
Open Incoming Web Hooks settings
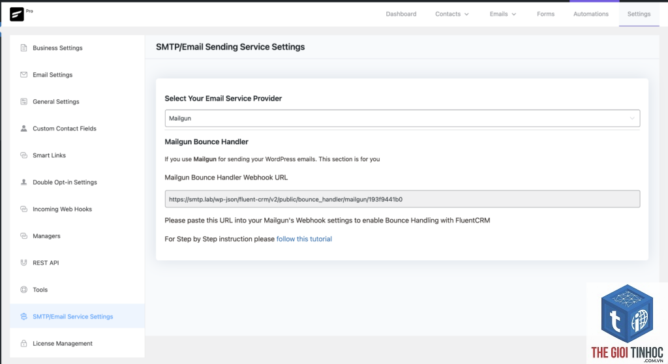coord(77,209)
